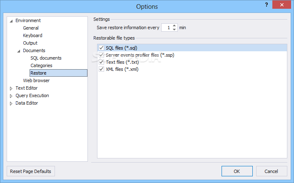This screenshot has height=183, width=294.
Task: Click the help question mark icon
Action: pyautogui.click(x=267, y=5)
